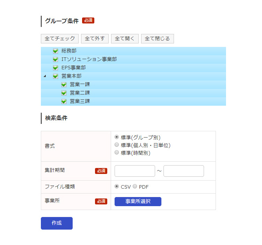Viewport: 262px width, 245px height.
Task: Select the EPS事業部 row label
Action: 73,68
